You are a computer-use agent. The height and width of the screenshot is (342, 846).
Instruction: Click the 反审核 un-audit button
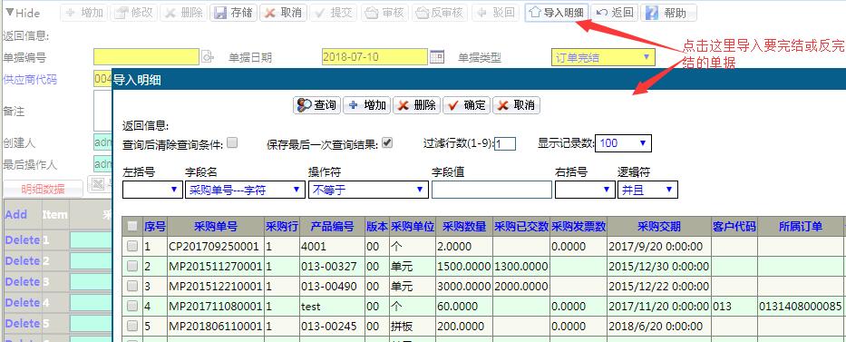point(440,13)
